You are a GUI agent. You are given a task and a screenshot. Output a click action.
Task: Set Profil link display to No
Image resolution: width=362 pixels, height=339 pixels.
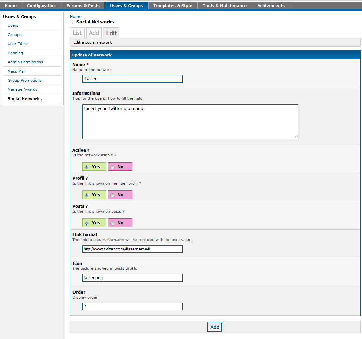coord(113,195)
